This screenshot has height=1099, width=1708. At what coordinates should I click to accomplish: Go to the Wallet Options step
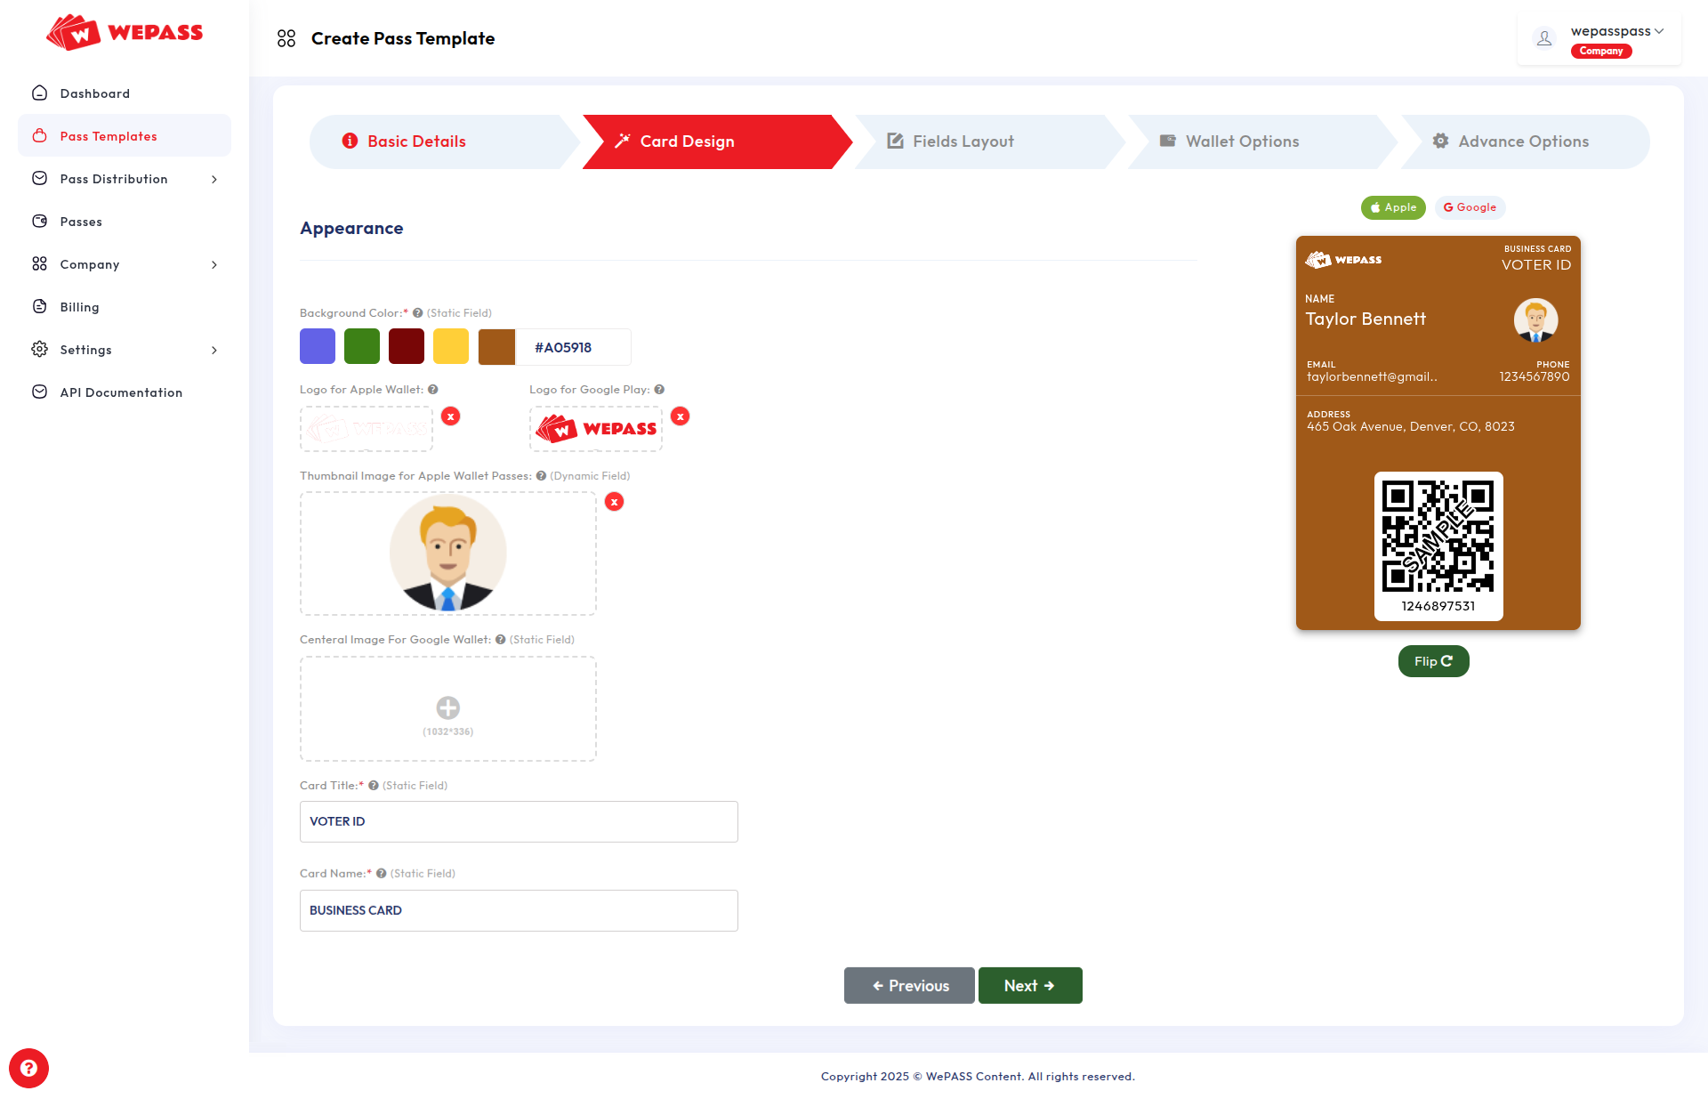click(x=1241, y=141)
